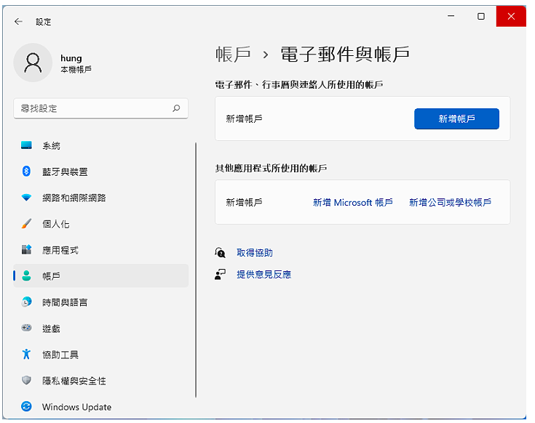Open 時間與語言 settings
Viewport: 535px width, 423px height.
101,302
